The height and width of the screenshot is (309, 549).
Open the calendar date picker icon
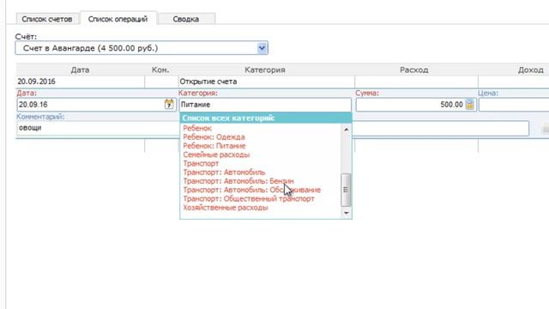pos(169,105)
